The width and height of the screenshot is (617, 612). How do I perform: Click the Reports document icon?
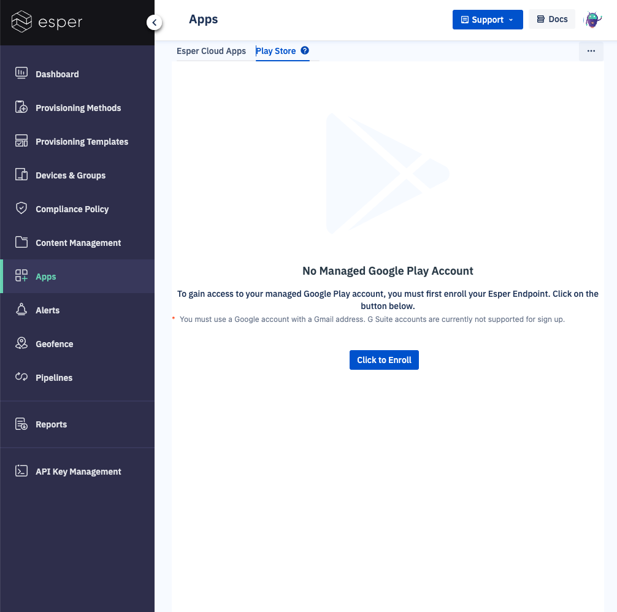coord(21,424)
